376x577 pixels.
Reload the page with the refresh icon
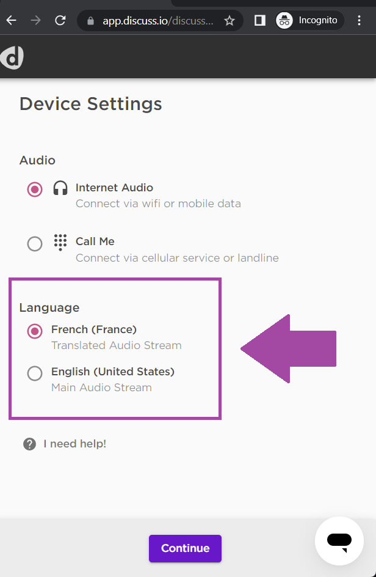[60, 20]
